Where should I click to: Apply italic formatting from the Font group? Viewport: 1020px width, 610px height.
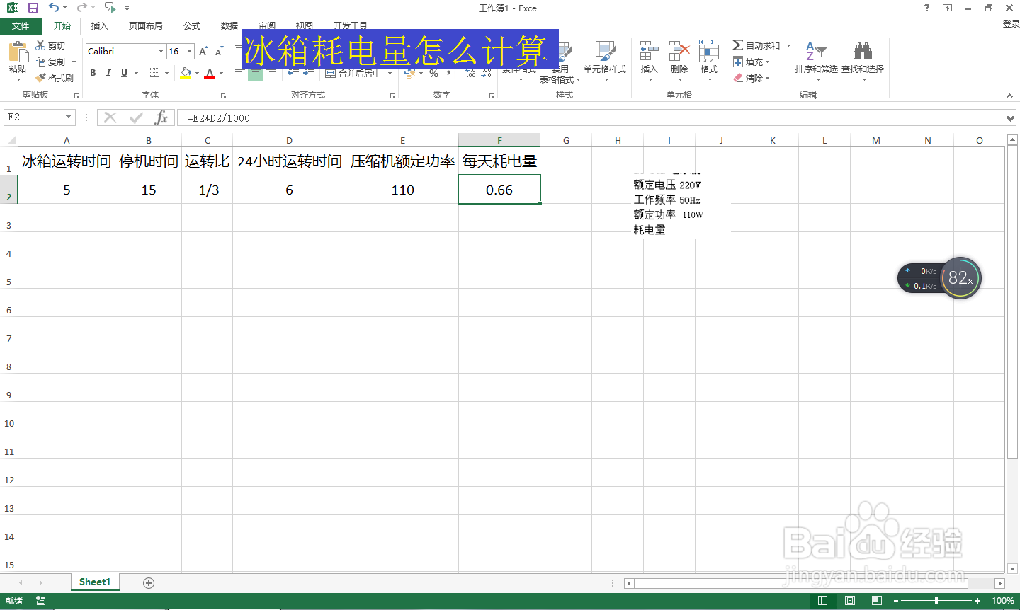[108, 73]
